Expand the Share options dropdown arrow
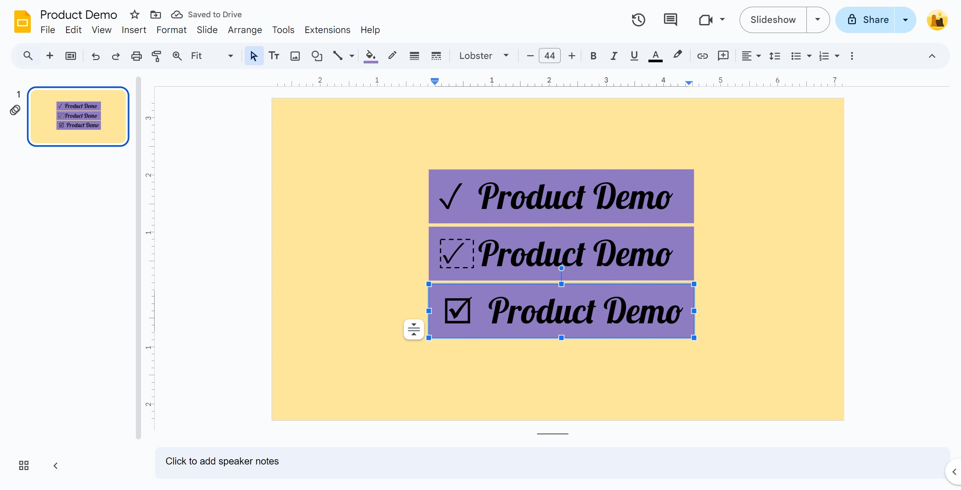Viewport: 961px width, 490px height. point(905,20)
